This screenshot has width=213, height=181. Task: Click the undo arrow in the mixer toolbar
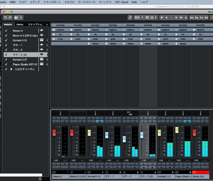tap(6, 18)
